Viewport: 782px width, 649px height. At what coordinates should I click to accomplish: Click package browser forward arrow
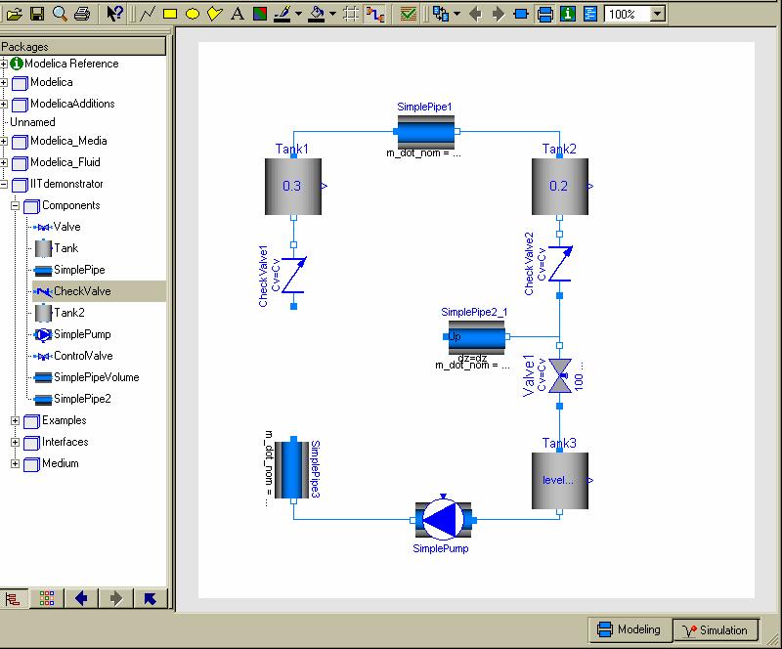[x=115, y=597]
